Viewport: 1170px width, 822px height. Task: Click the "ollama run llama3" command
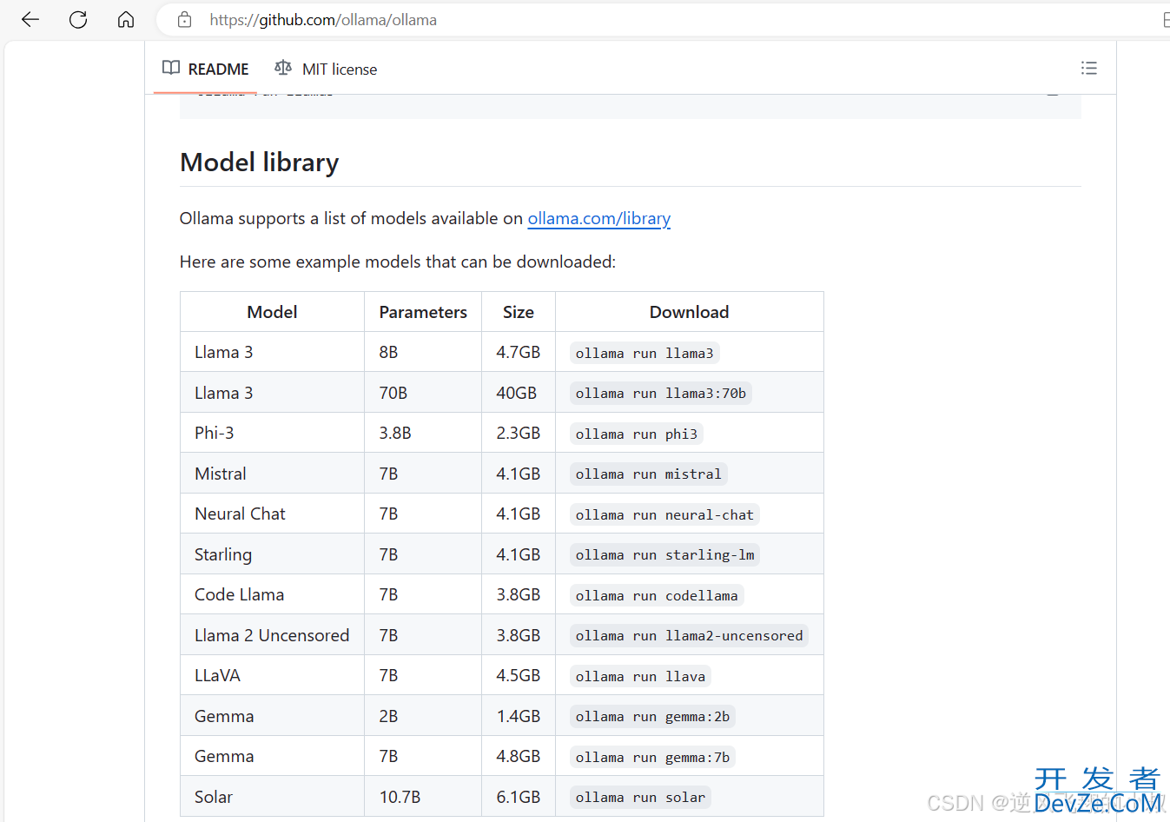point(644,353)
